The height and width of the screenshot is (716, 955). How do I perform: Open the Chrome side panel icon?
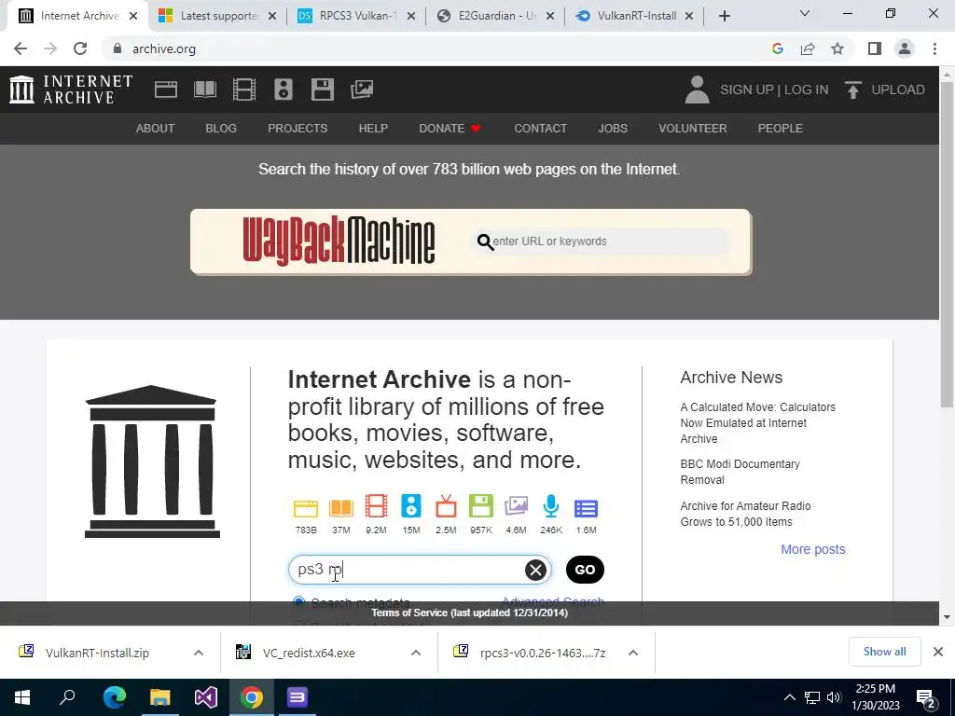[875, 48]
